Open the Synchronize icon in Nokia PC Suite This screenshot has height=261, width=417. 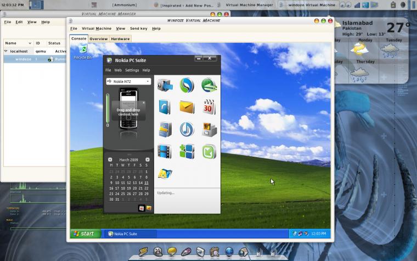click(x=187, y=86)
